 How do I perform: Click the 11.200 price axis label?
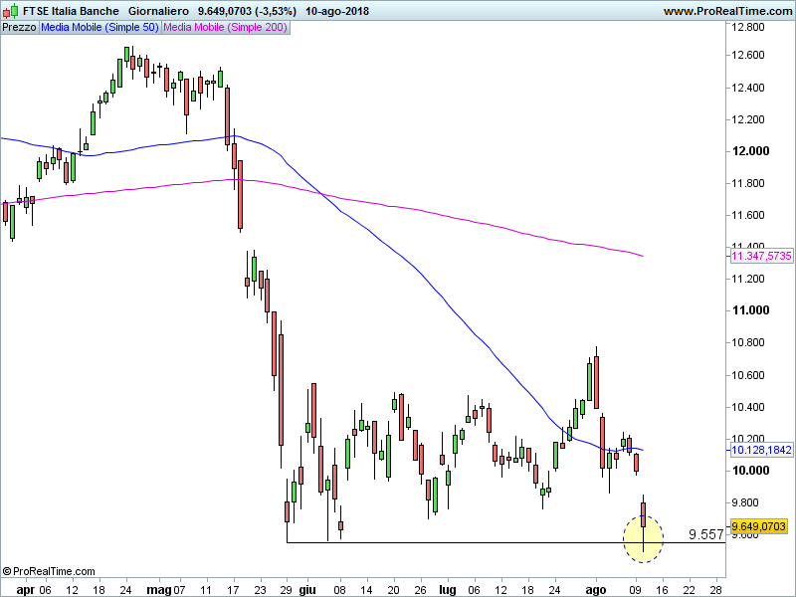(748, 279)
